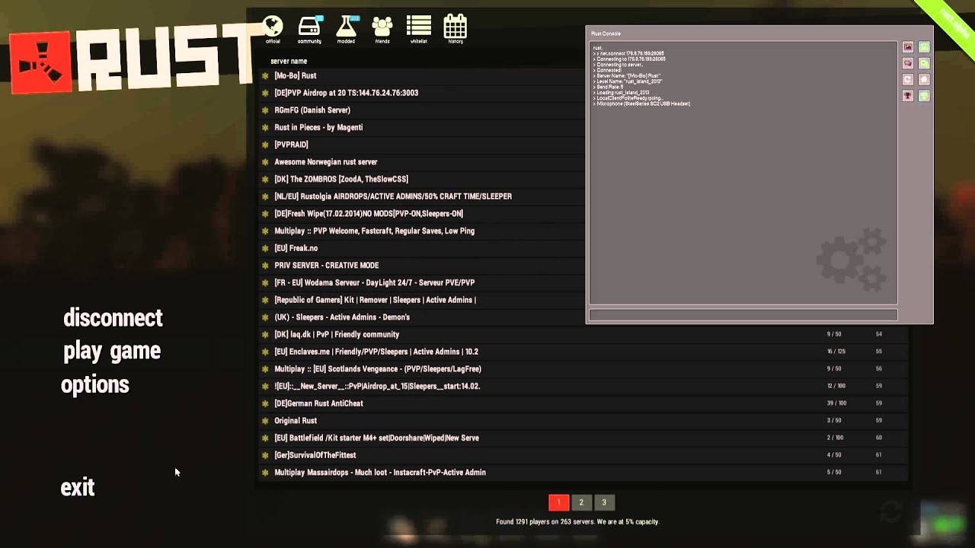Select [FR - EU] Wodama Serveur name
Screen dimensions: 975x548
[x=374, y=282]
